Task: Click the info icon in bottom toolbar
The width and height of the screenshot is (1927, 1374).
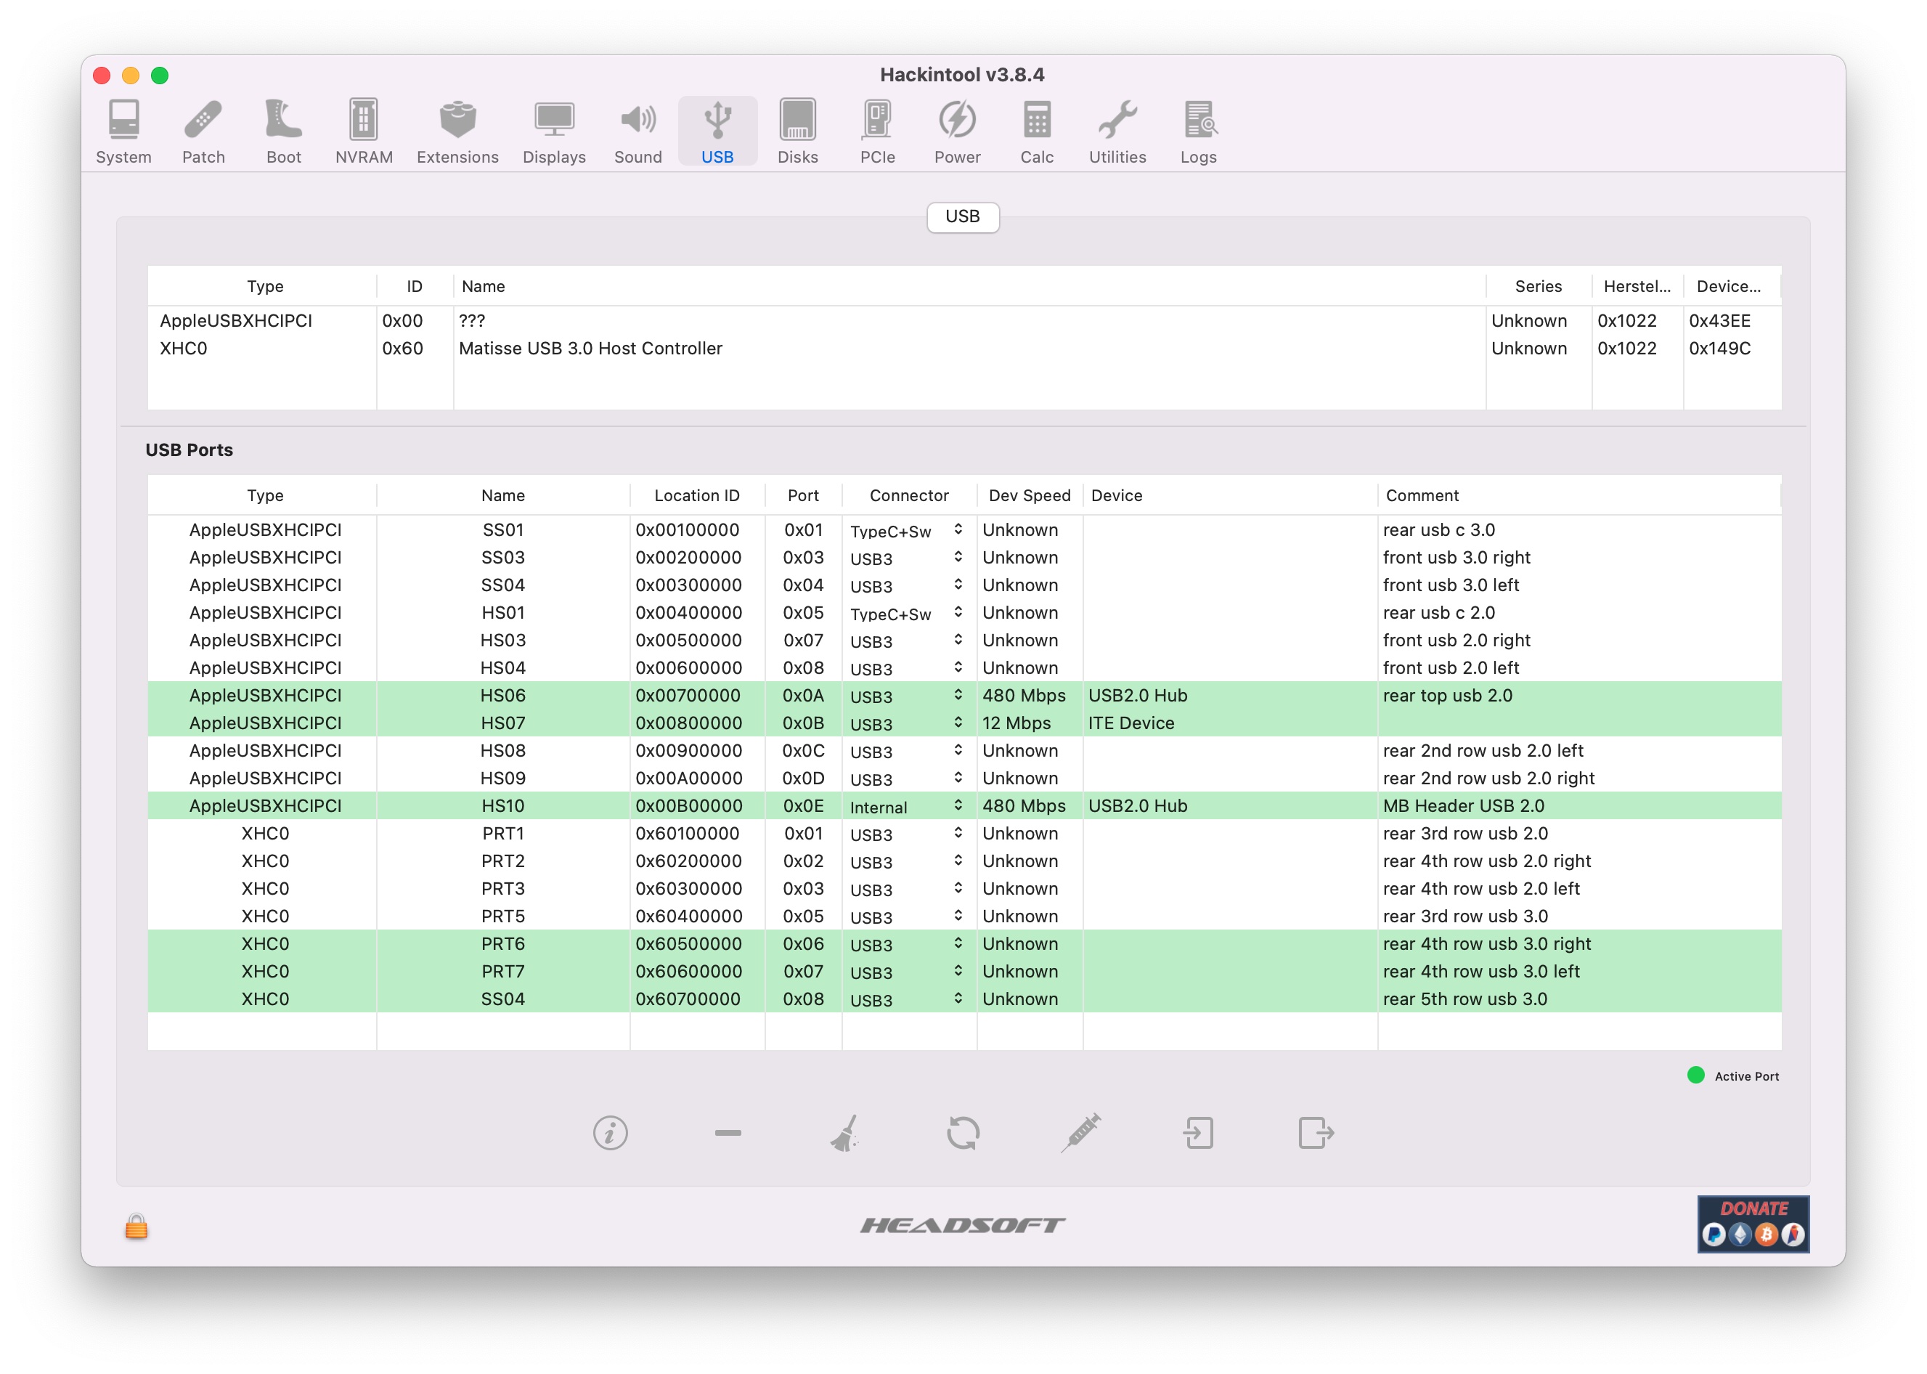Action: tap(610, 1133)
